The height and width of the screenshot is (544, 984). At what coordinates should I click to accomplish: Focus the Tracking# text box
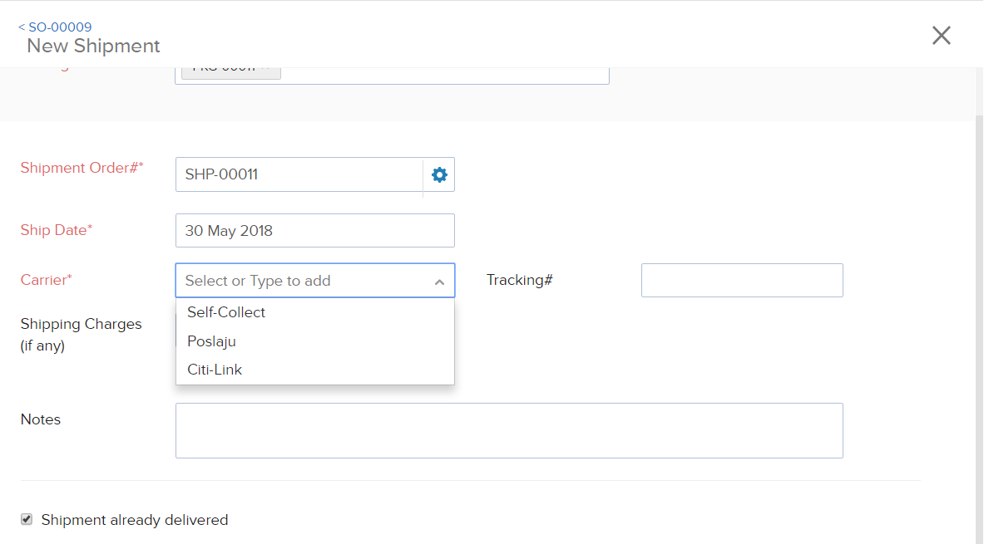(x=741, y=281)
